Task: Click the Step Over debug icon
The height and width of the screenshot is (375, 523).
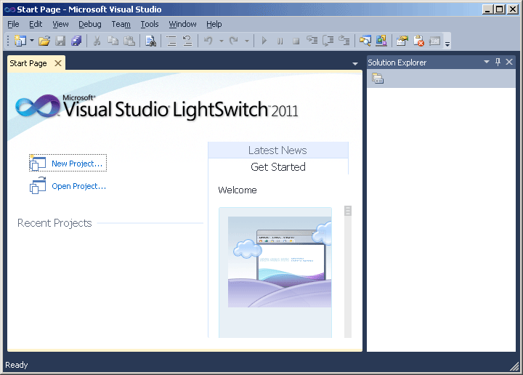Action: 328,41
